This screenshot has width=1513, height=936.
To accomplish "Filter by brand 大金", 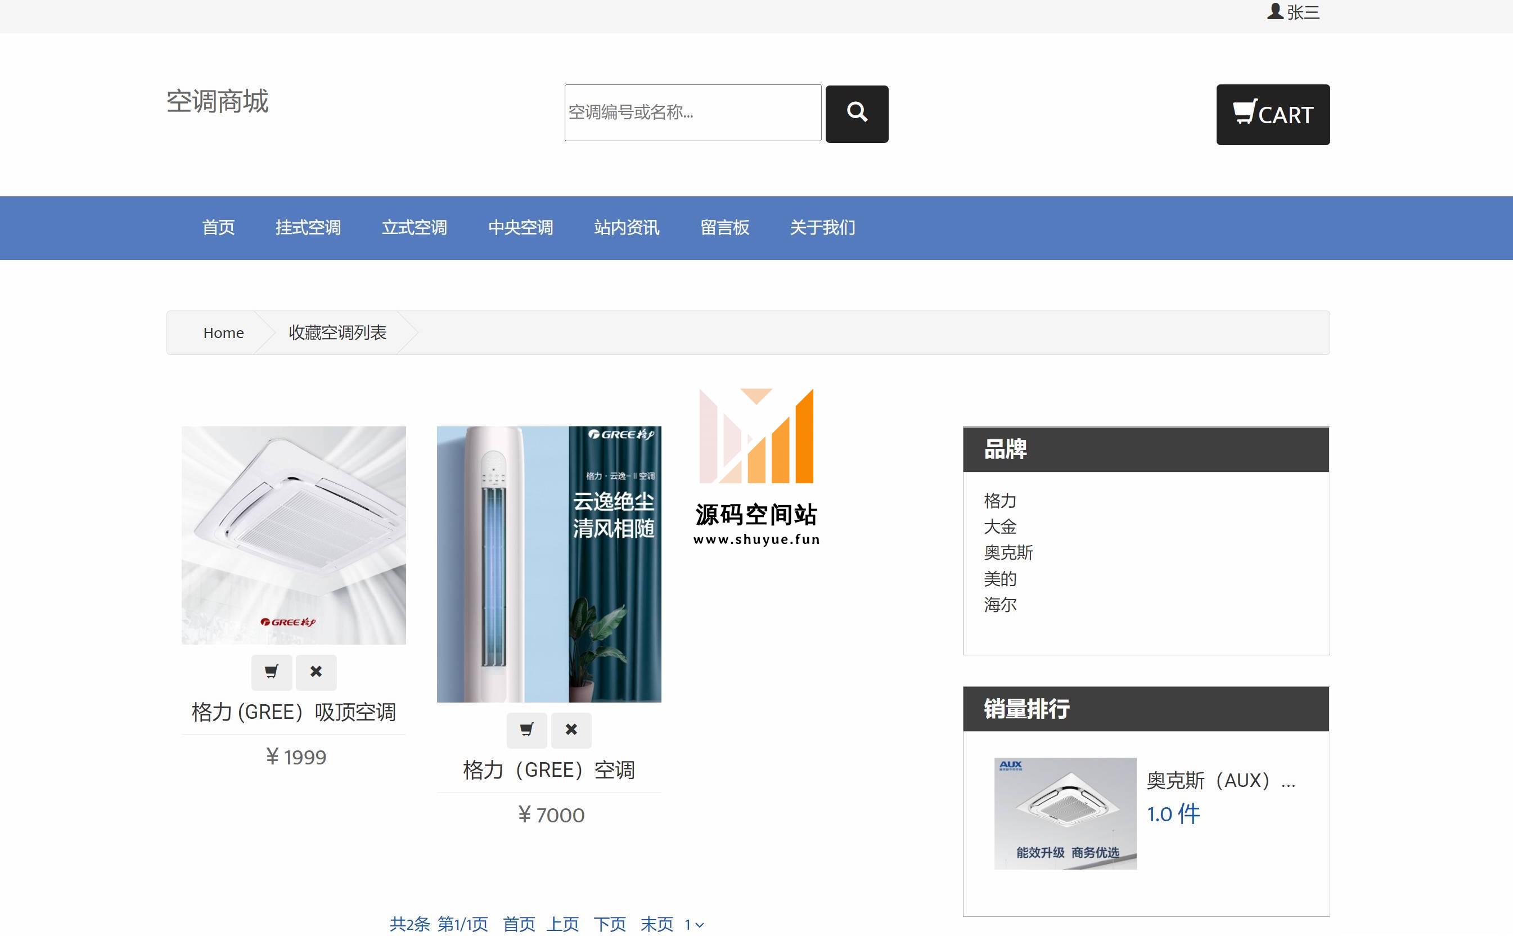I will (x=1000, y=527).
